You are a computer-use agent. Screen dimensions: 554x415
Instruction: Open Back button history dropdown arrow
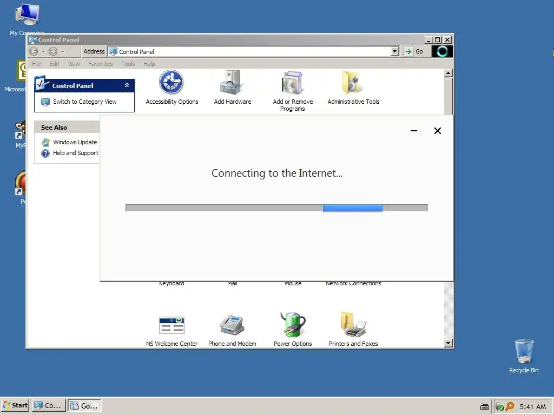click(43, 51)
